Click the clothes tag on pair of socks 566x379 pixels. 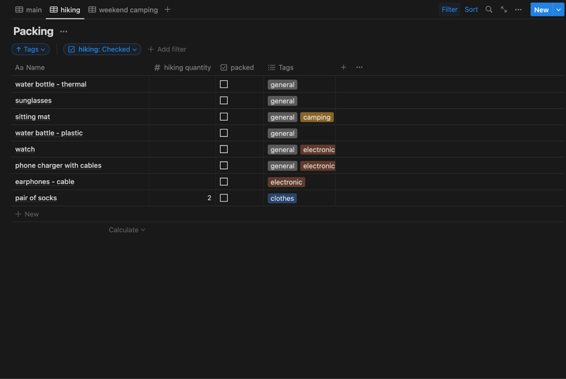tap(282, 198)
